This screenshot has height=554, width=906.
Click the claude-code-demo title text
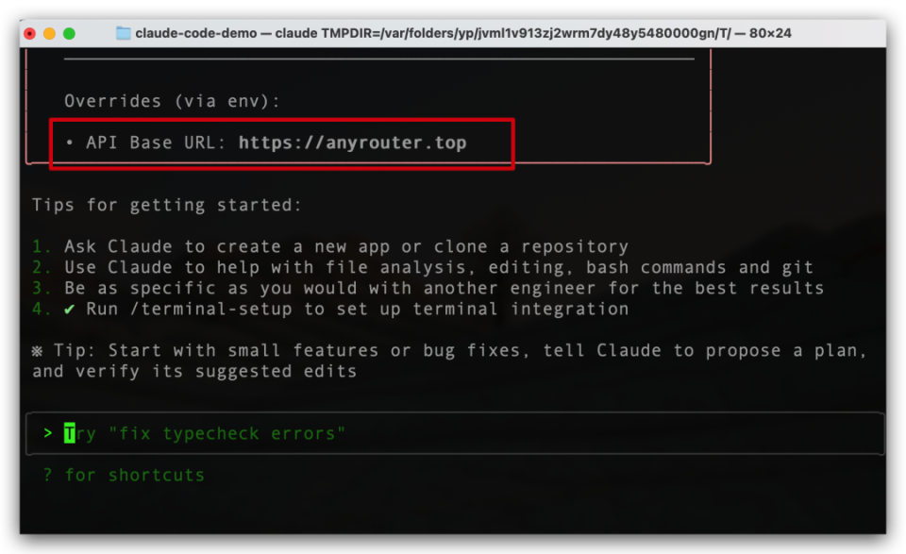[194, 33]
